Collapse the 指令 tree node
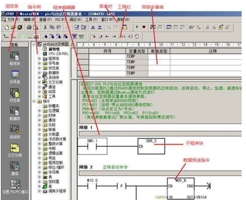246x200 pixels. click(34, 101)
